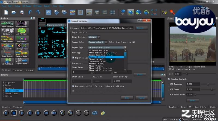Open the File menu
This screenshot has width=218, height=121.
[4, 6]
